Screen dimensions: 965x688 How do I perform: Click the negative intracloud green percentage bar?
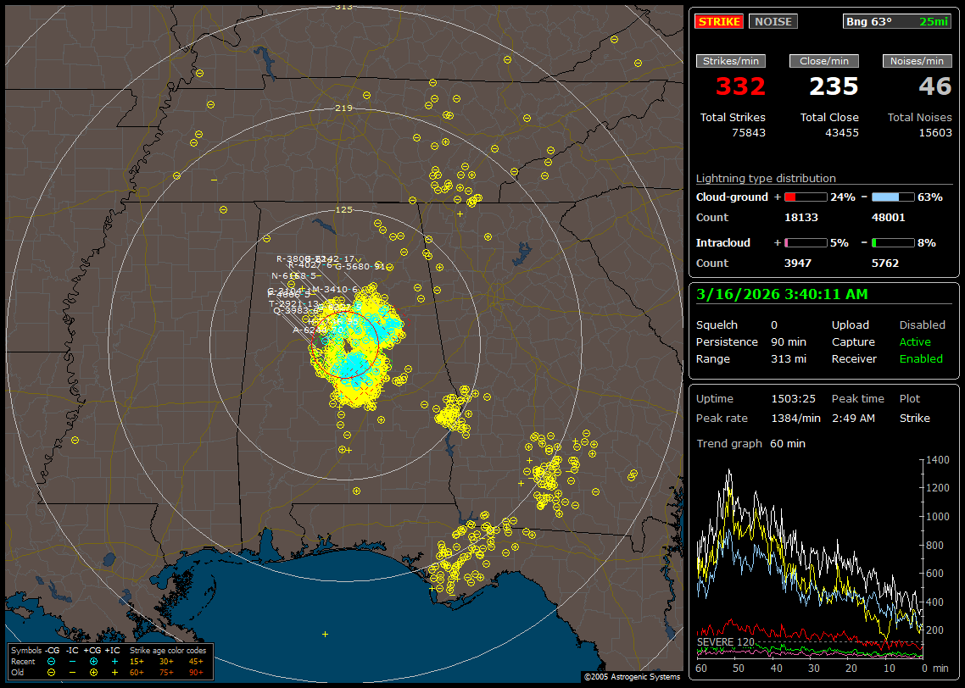892,243
